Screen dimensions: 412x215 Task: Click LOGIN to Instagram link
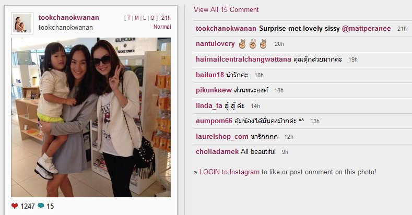tap(229, 172)
